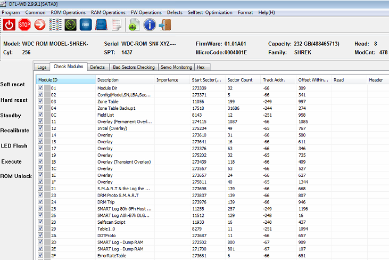Click the green radar scan icon
Viewport: 389px width, 260px height.
coord(70,25)
